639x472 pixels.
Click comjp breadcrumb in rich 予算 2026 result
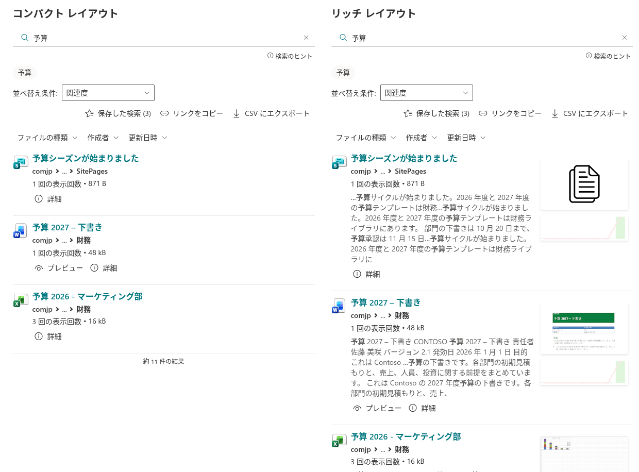(x=361, y=450)
